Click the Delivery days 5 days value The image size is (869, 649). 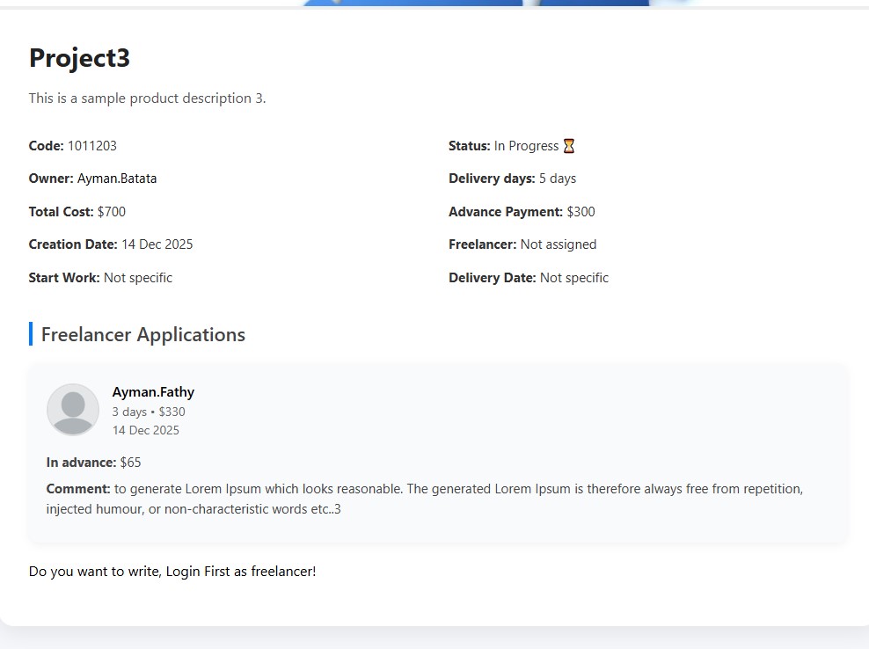pos(558,179)
